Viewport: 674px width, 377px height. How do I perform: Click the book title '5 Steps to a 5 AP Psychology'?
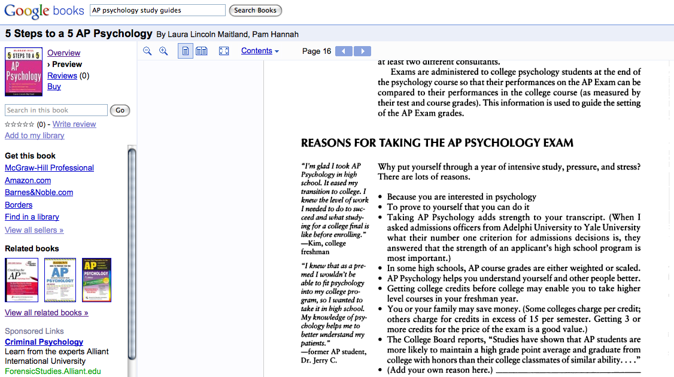pos(78,34)
